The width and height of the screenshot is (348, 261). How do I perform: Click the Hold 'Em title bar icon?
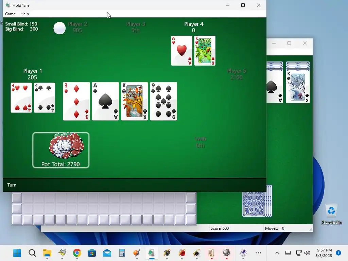click(x=8, y=5)
